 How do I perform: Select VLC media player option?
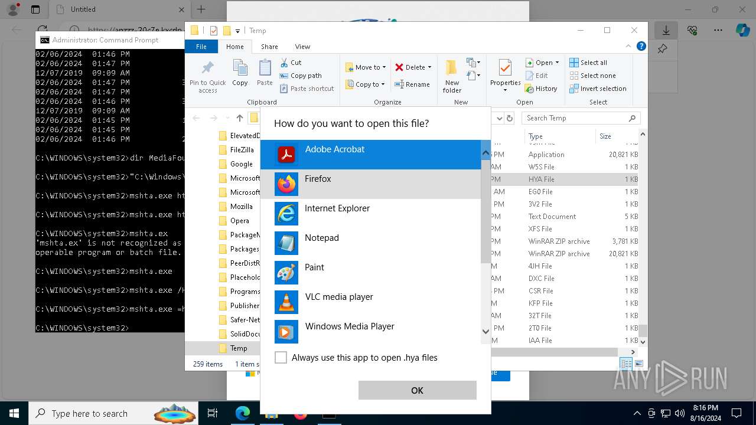(x=371, y=302)
